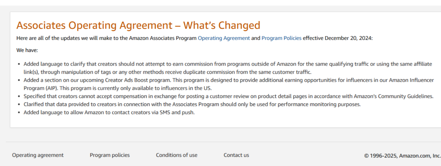This screenshot has width=441, height=166.
Task: Go to Operating agreement in footer
Action: click(x=38, y=155)
